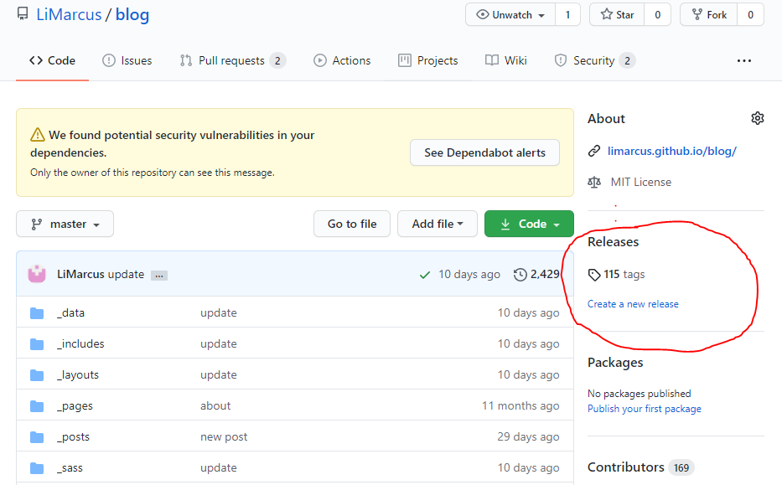Screen dimensions: 782x485
Task: Click the update commit message for _layouts
Action: [219, 374]
